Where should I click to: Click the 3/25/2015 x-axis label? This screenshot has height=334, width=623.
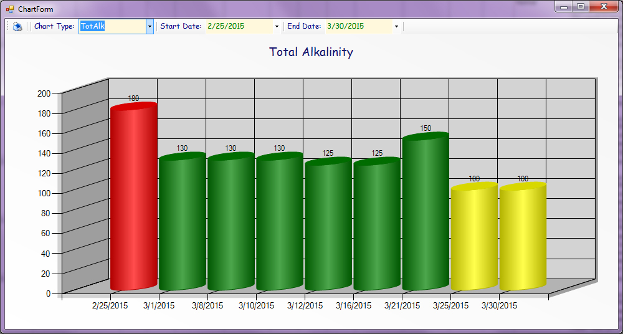[x=450, y=306]
